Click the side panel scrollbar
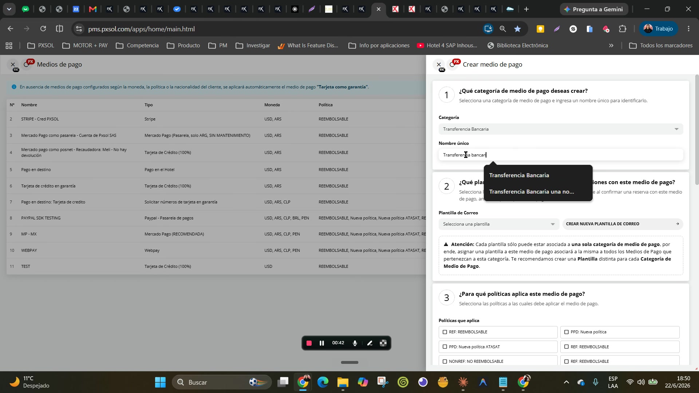 point(697,130)
